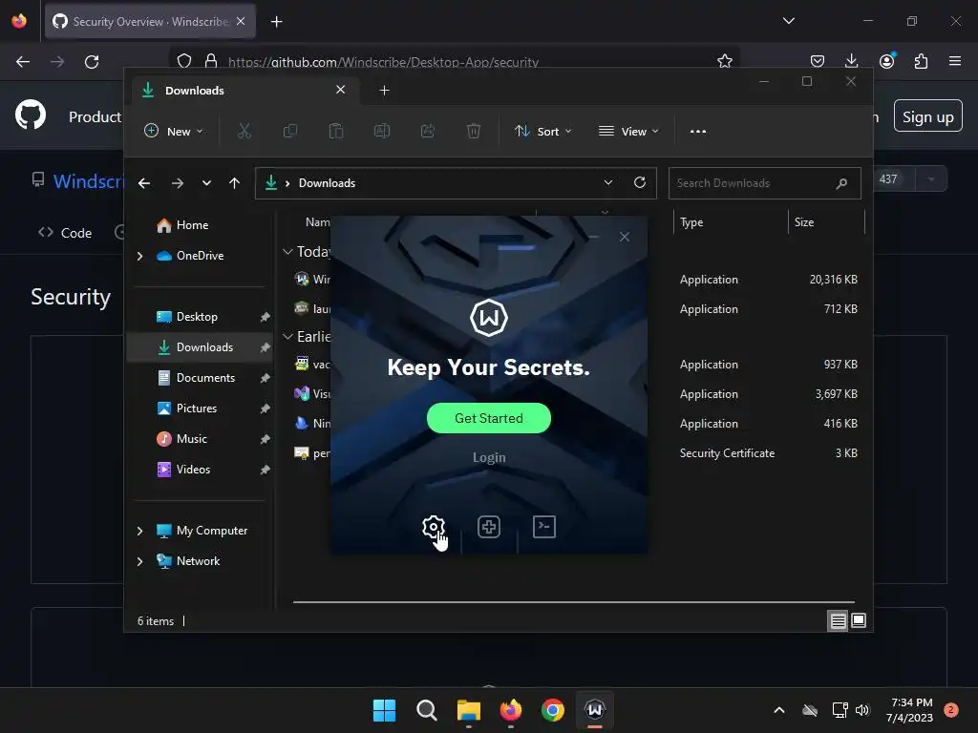Open the Code tab on GitHub

tap(66, 233)
